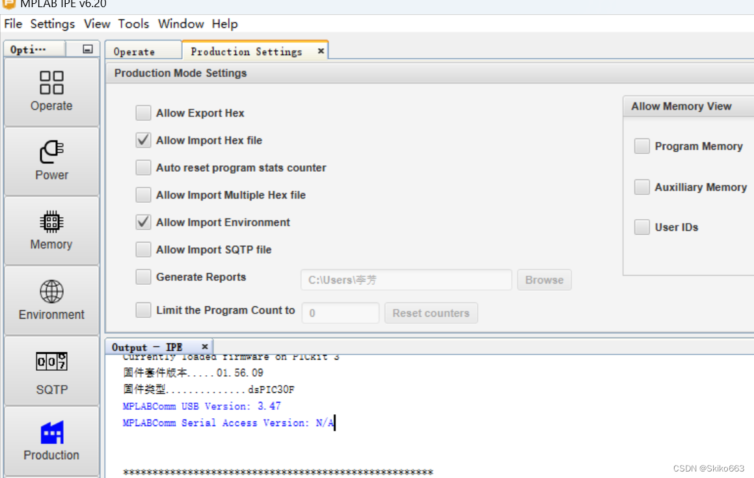
Task: Click the dsPIC30F firmware type line
Action: pos(209,390)
